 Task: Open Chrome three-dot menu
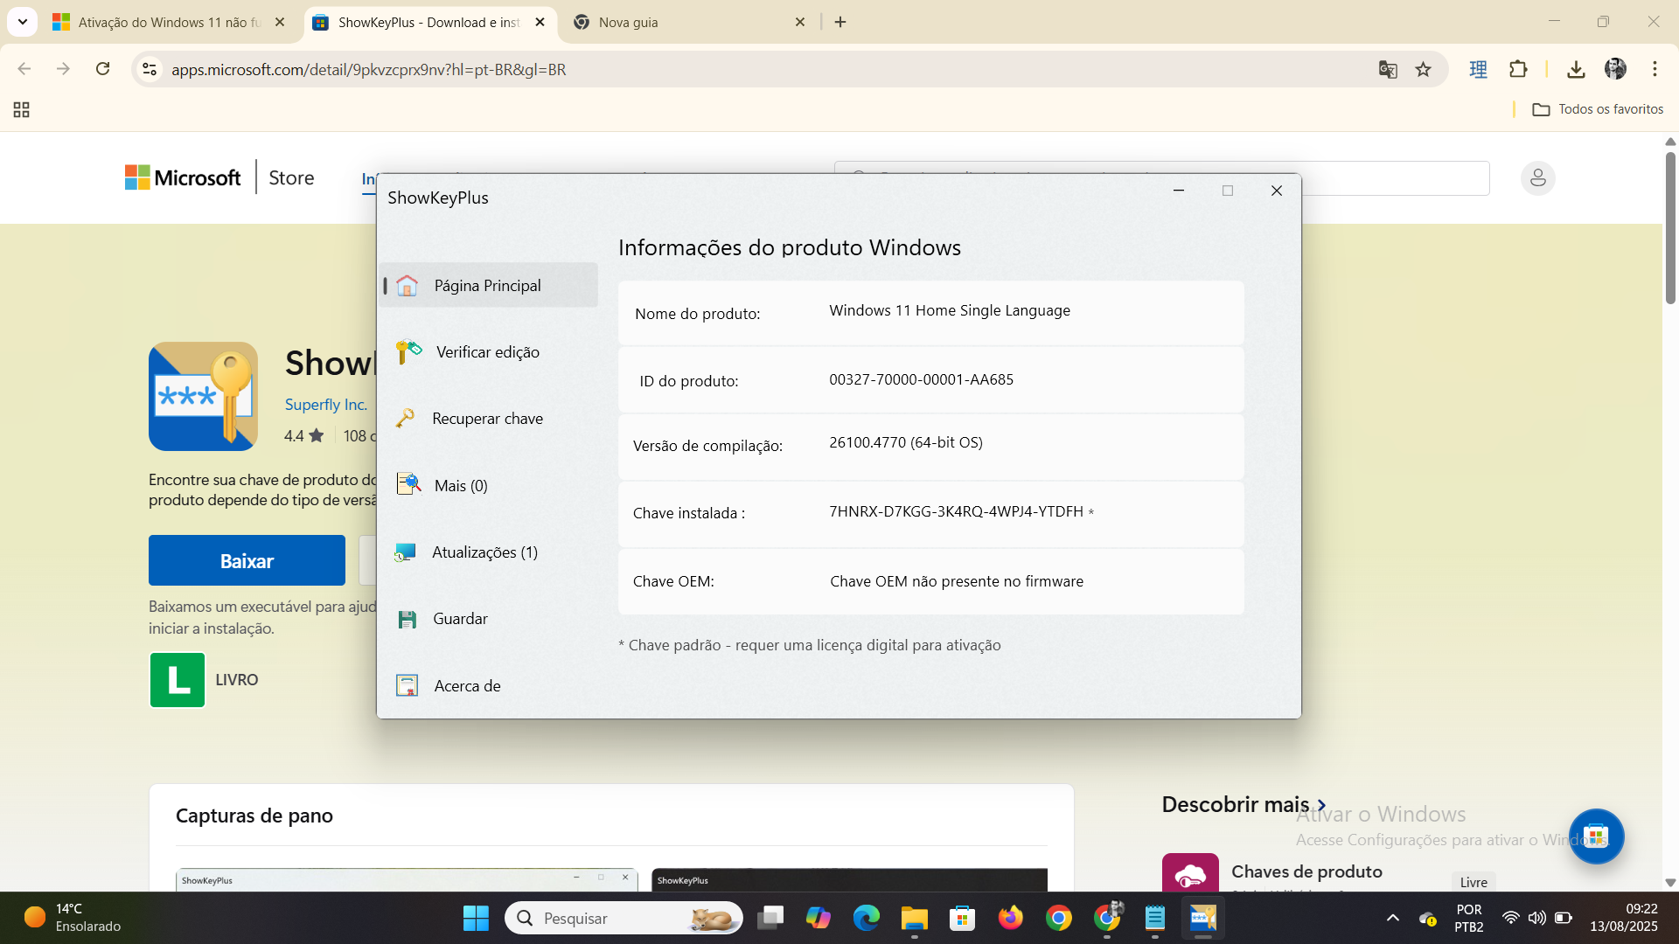click(x=1655, y=69)
